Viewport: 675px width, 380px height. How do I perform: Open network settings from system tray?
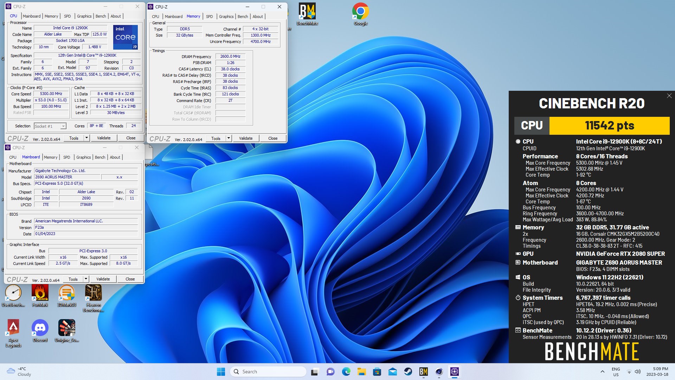pyautogui.click(x=629, y=372)
